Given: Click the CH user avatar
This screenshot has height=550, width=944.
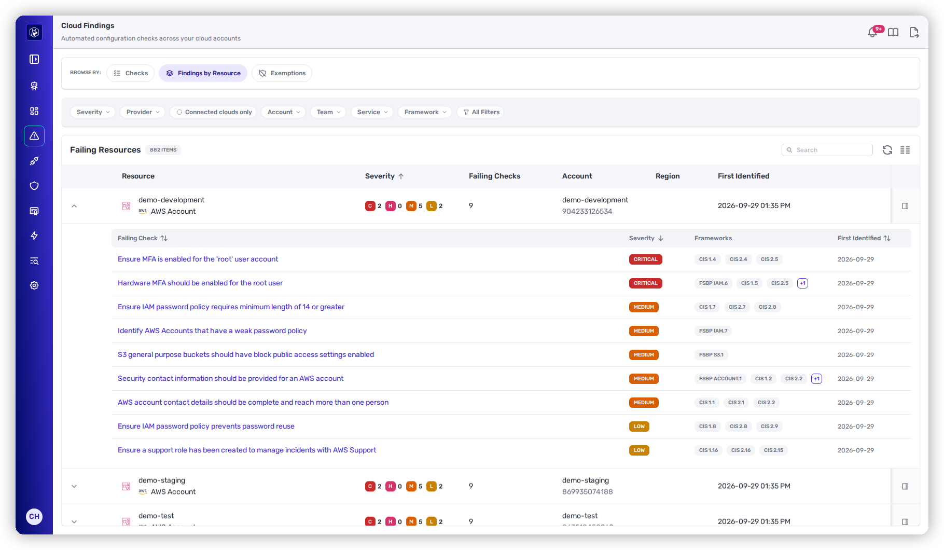Looking at the screenshot, I should click(34, 516).
